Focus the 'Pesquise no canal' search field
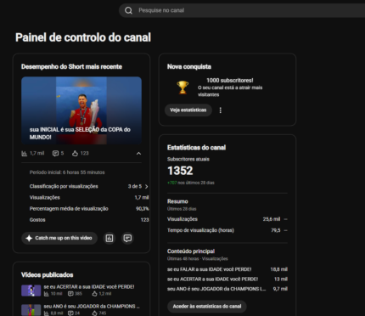 coord(242,10)
